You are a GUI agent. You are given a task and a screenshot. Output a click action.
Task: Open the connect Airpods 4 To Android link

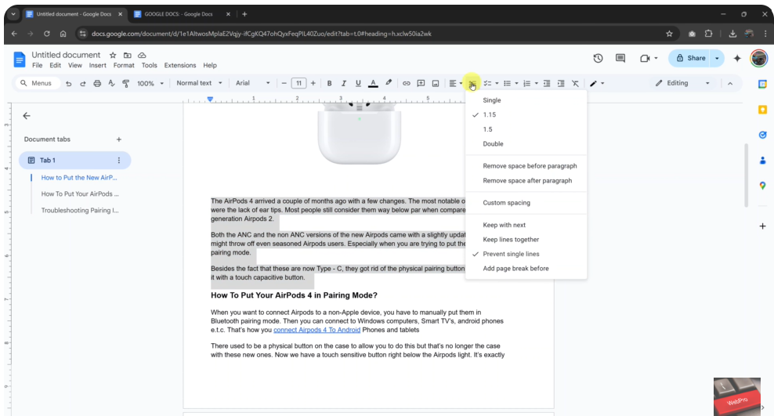tap(317, 330)
